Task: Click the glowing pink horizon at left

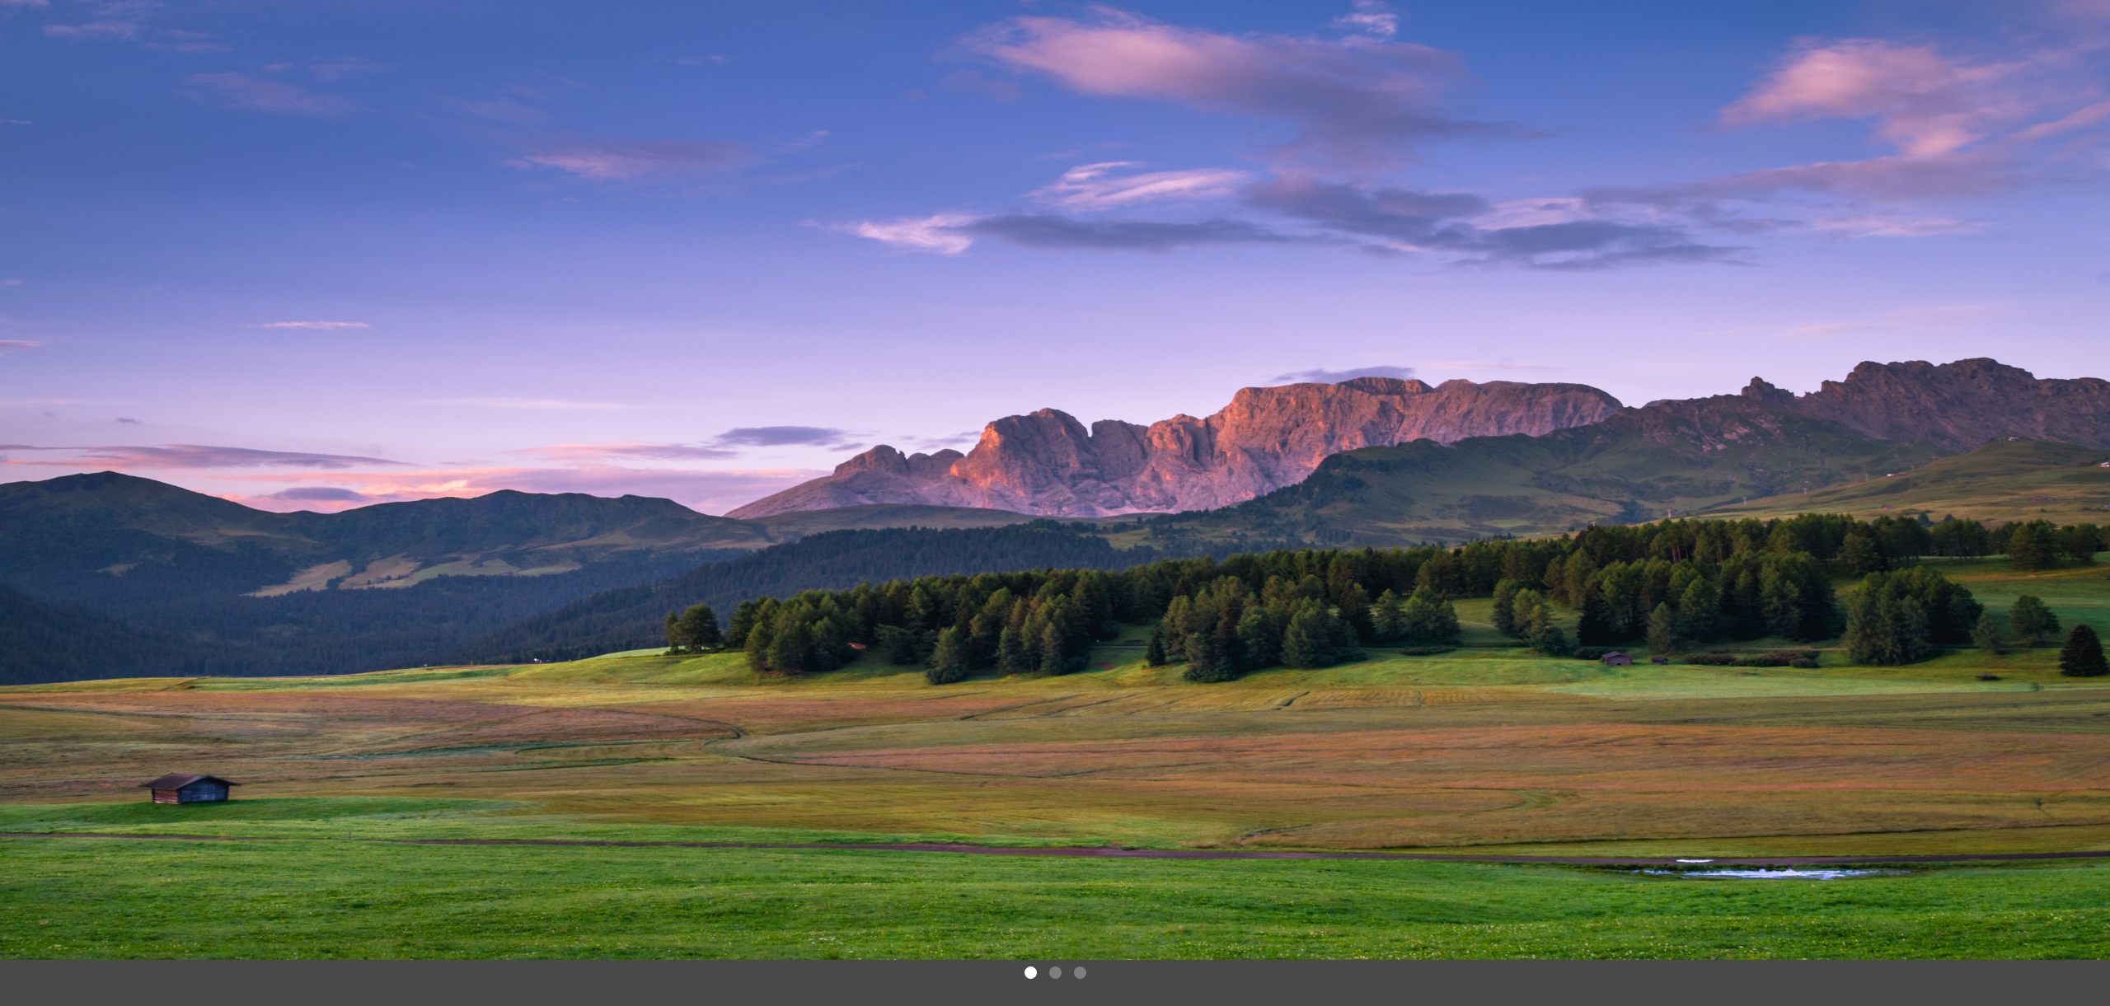Action: (412, 486)
